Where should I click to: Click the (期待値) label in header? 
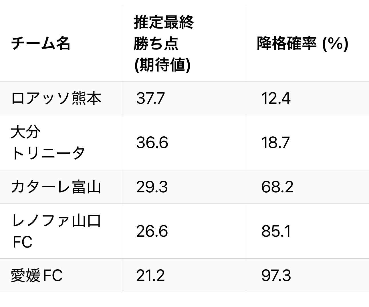coord(162,65)
